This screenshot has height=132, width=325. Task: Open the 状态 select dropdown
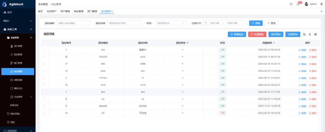pos(171,23)
